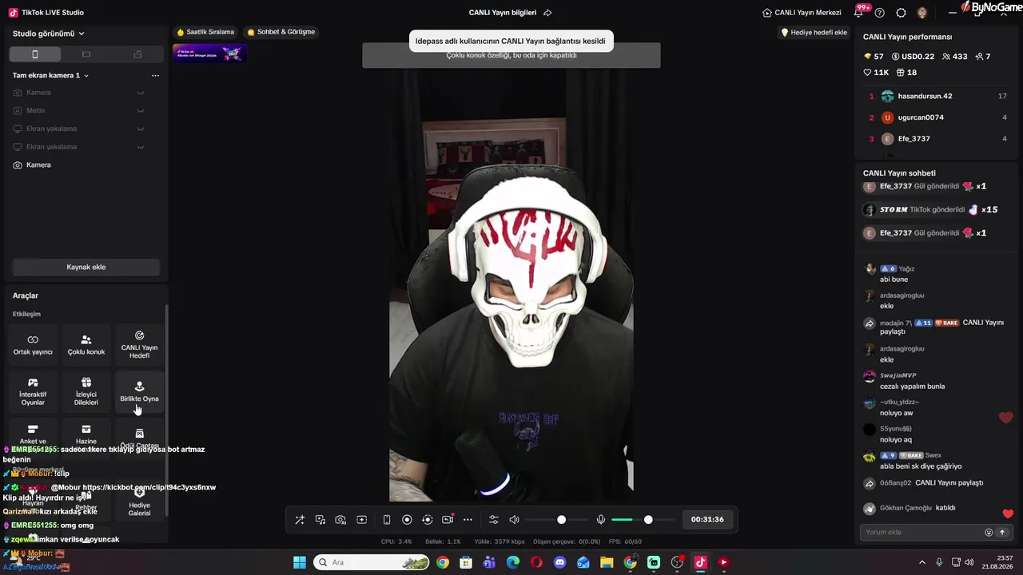Open viewer ugurcan0074 in the ranking

click(938, 117)
